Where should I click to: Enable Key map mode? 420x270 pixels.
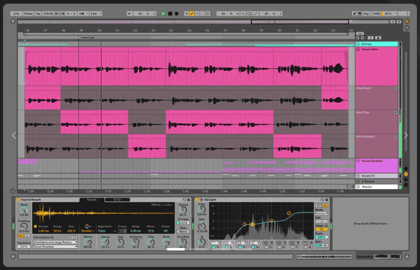pos(366,13)
